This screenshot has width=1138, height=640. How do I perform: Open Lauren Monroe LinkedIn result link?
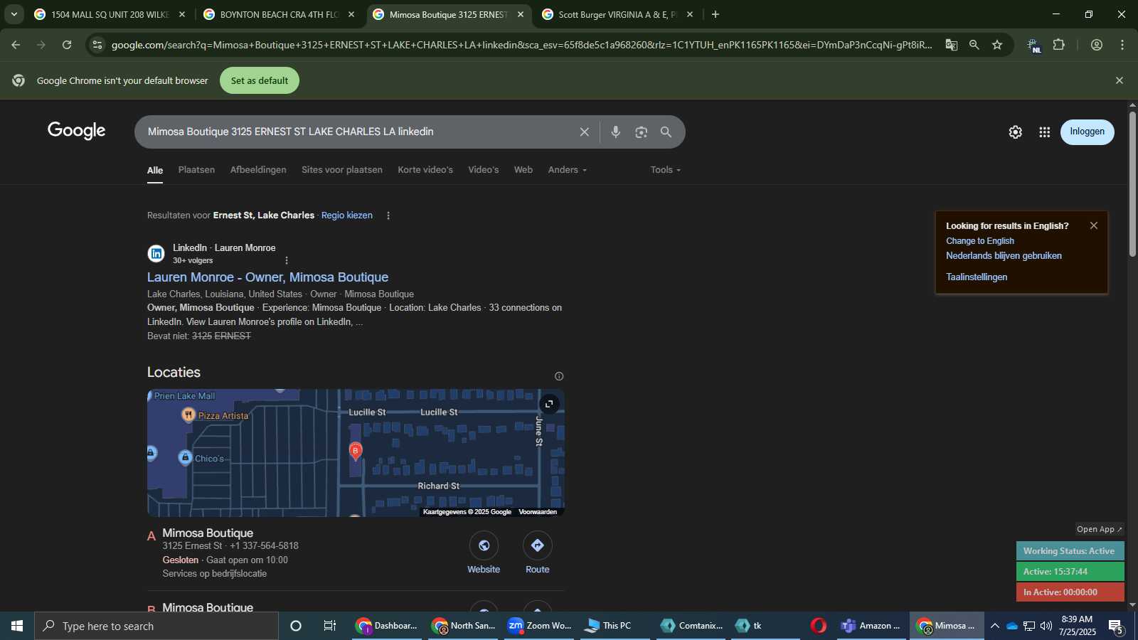267,277
